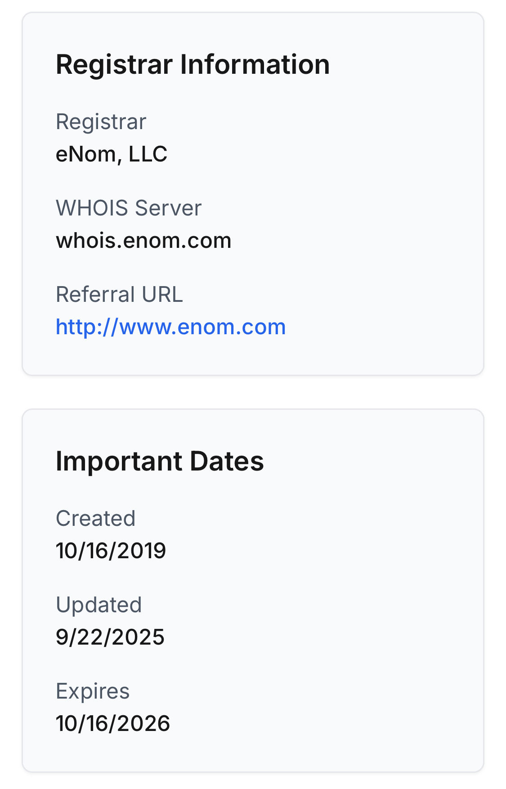The image size is (506, 789).
Task: Open the http://www.enom.com referral link
Action: (170, 327)
